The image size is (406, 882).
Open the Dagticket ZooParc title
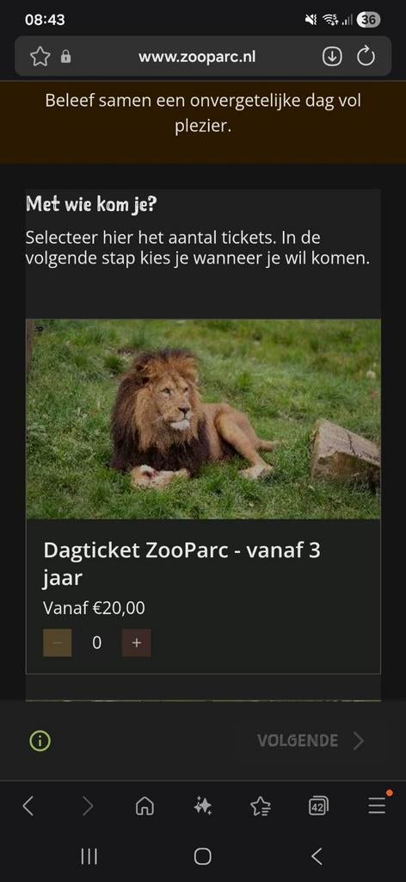(x=182, y=563)
